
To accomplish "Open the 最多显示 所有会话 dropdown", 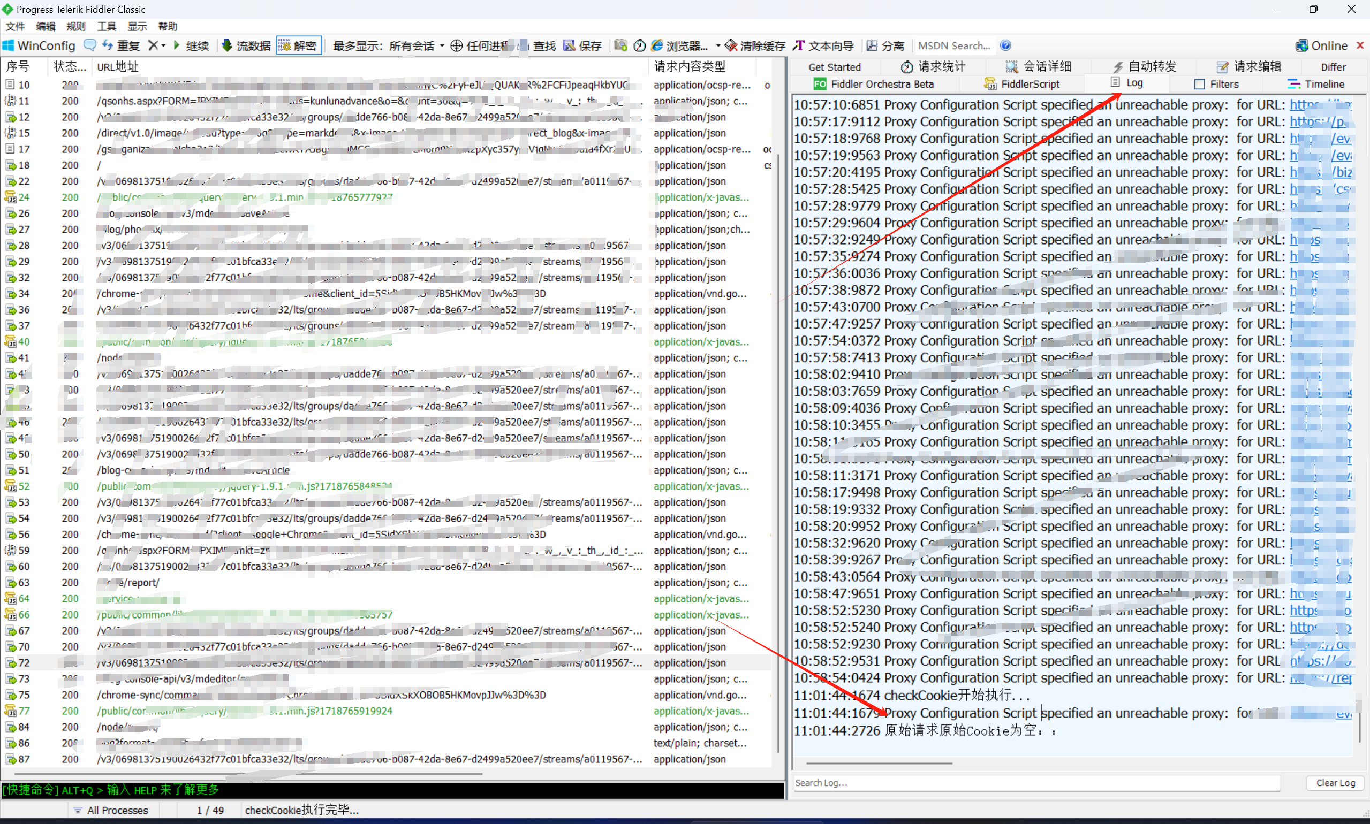I will coord(388,45).
